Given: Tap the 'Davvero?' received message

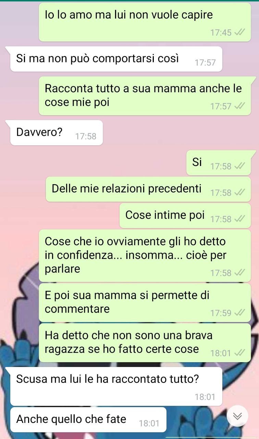Looking at the screenshot, I should point(57,133).
